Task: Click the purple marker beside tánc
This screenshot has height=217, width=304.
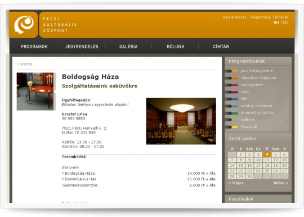Action: point(232,92)
